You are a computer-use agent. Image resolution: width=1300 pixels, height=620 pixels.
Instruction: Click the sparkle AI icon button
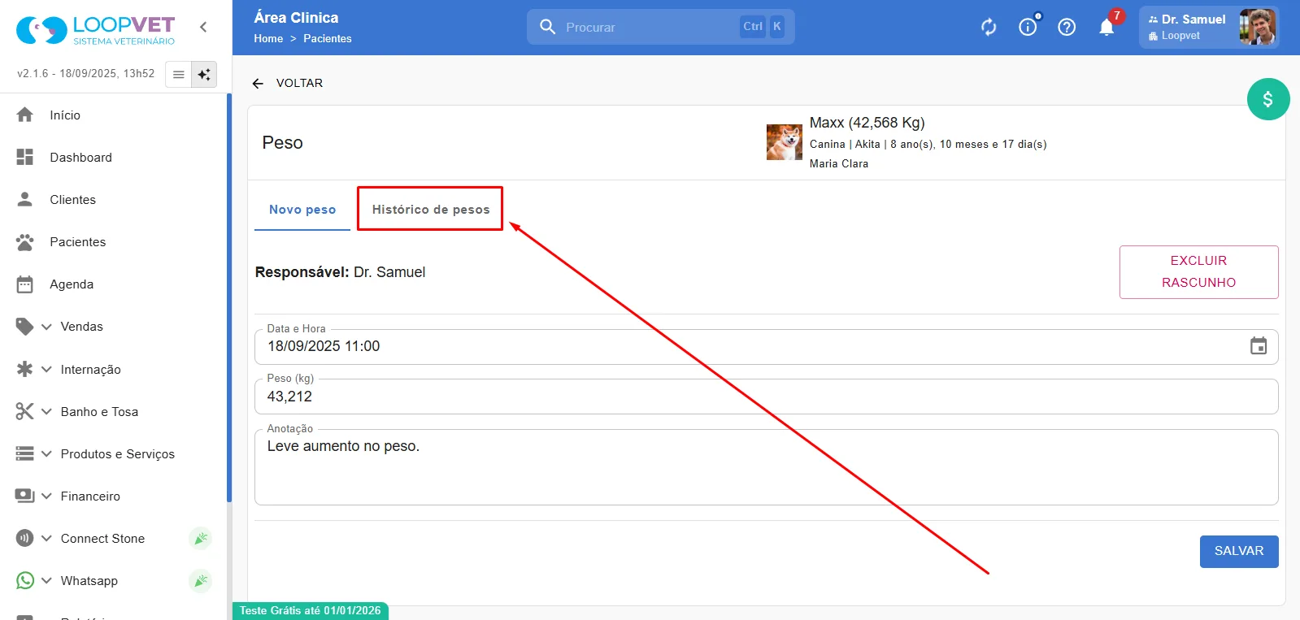tap(204, 74)
